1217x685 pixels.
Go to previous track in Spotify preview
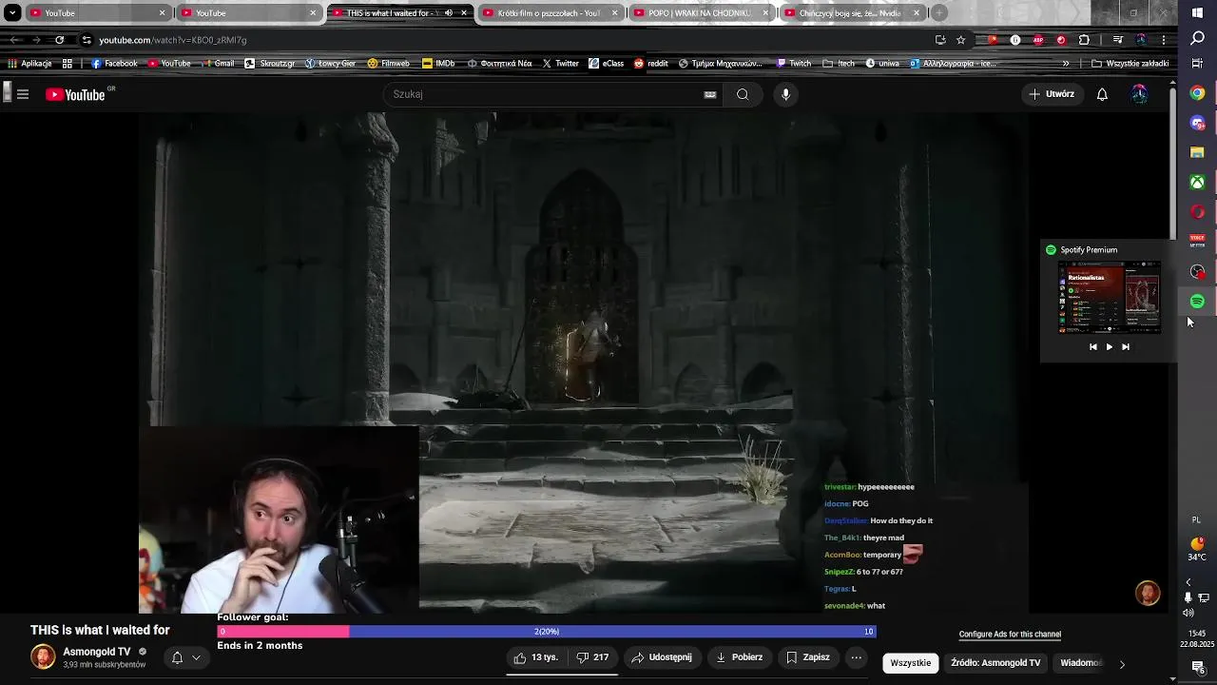[1092, 347]
